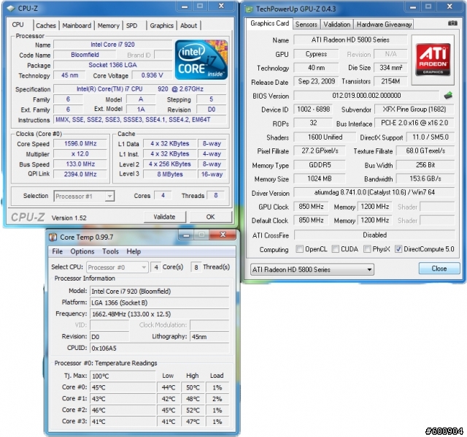Open the About tab in CPU-Z
Image resolution: width=467 pixels, height=437 pixels.
pos(188,26)
